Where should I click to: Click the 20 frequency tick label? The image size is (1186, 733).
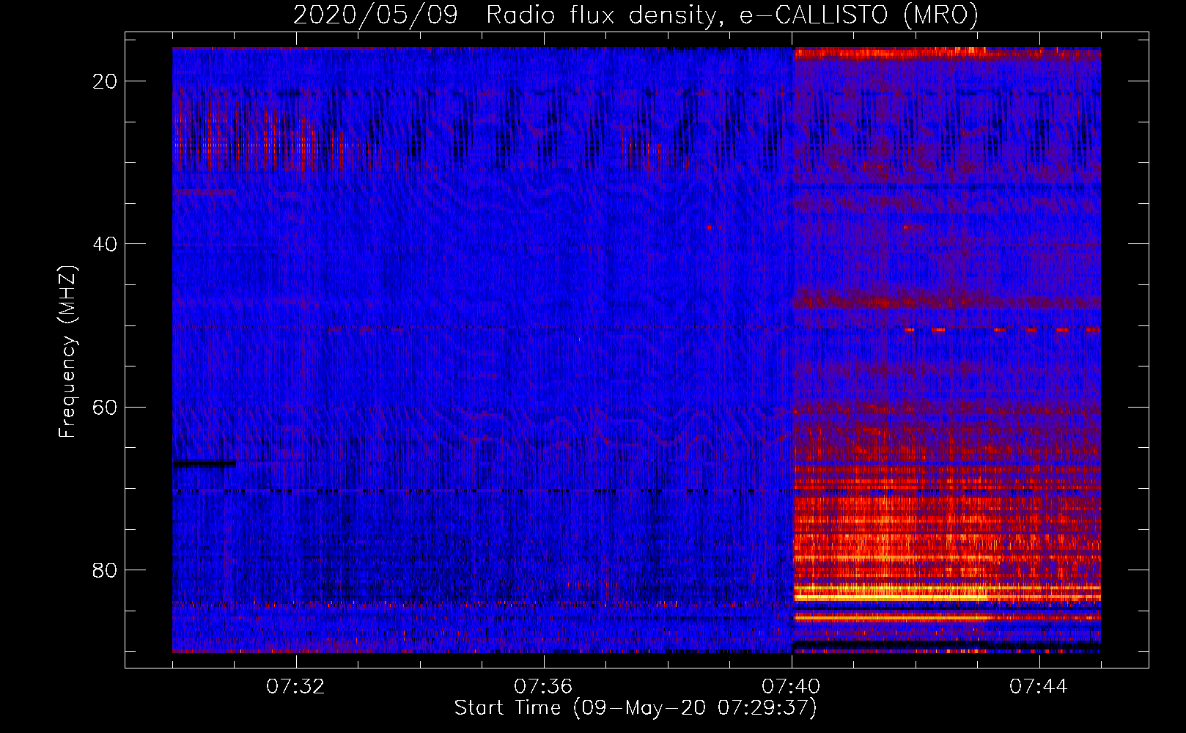point(106,81)
